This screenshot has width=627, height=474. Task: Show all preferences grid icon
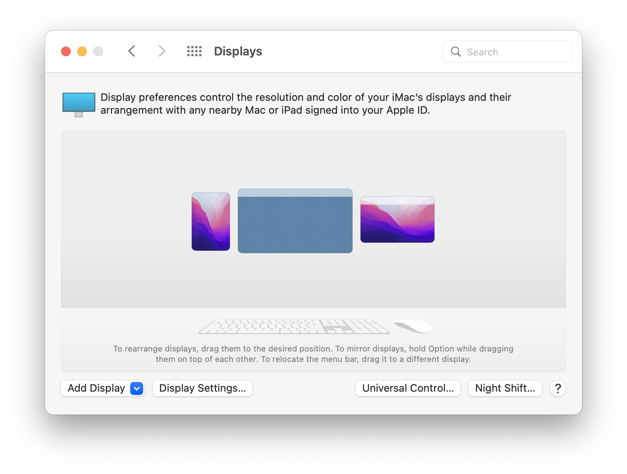pyautogui.click(x=194, y=51)
